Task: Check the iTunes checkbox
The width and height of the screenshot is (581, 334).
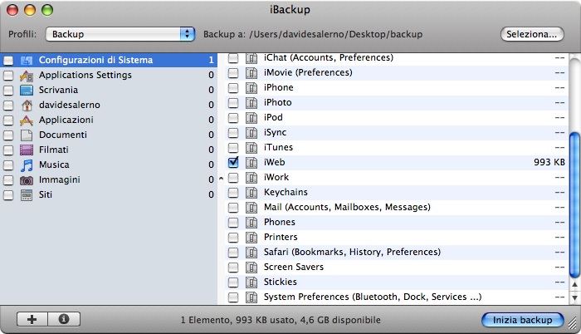Action: point(233,148)
